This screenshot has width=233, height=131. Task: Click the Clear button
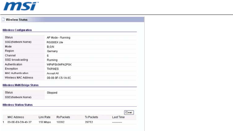point(129,112)
